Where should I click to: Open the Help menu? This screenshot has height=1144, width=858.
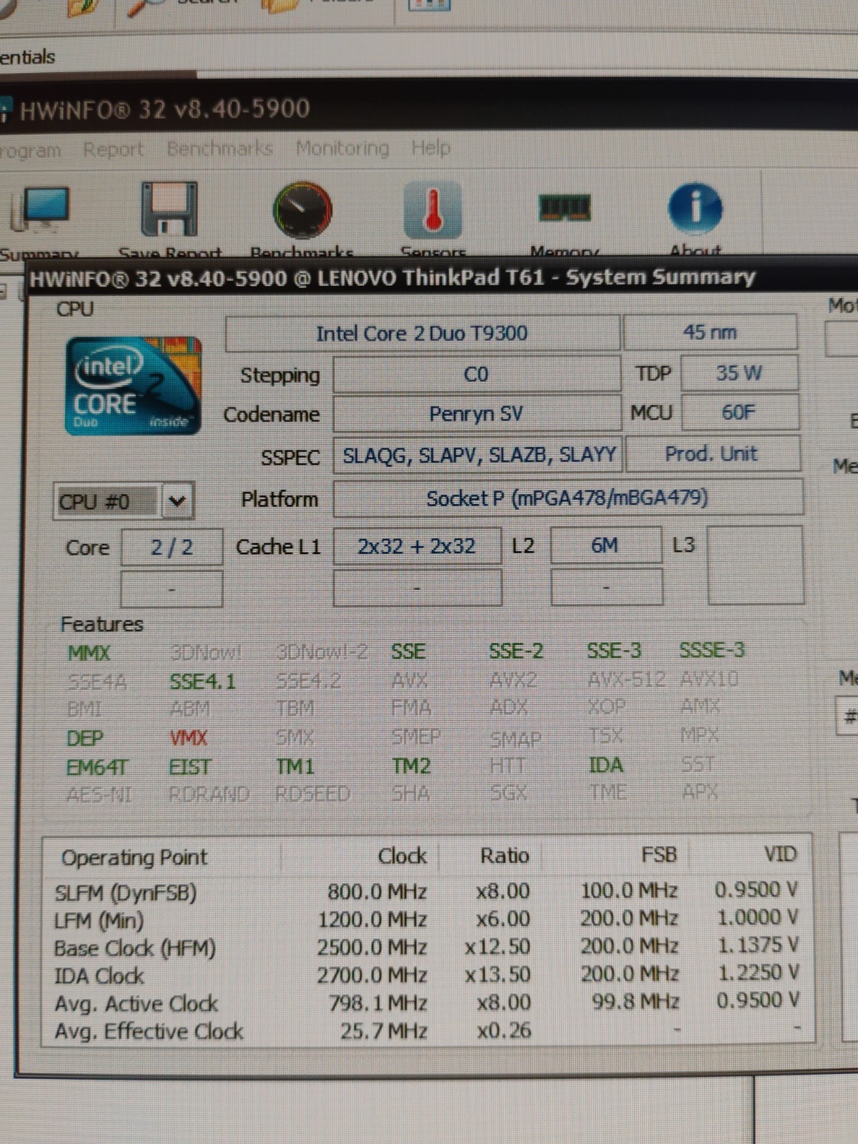[430, 148]
